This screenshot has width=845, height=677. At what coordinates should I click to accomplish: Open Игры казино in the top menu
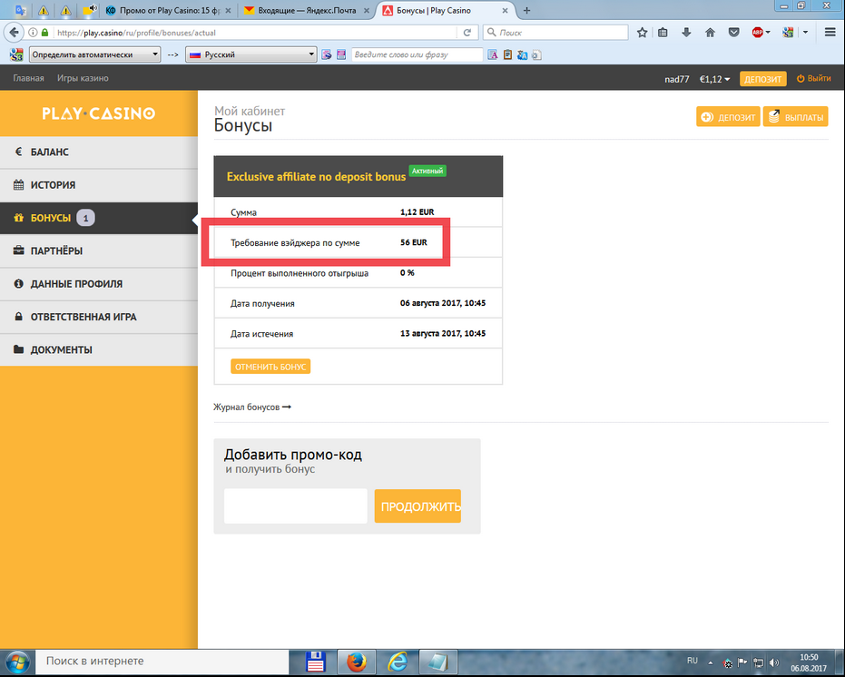[83, 78]
